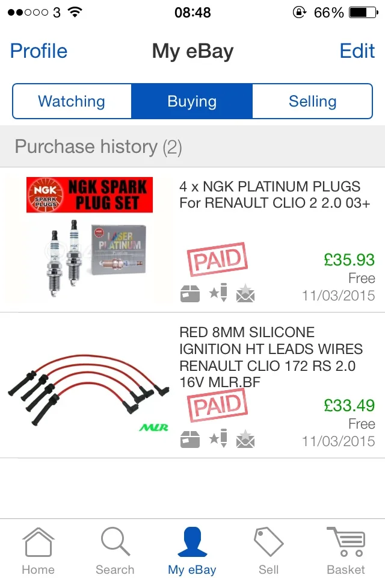Viewport: 385px width, 578px height.
Task: Tap the Home icon in bottom bar
Action: coord(38,542)
